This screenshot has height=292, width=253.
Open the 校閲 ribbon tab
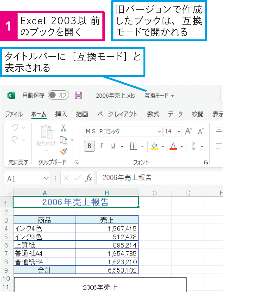coord(197,114)
